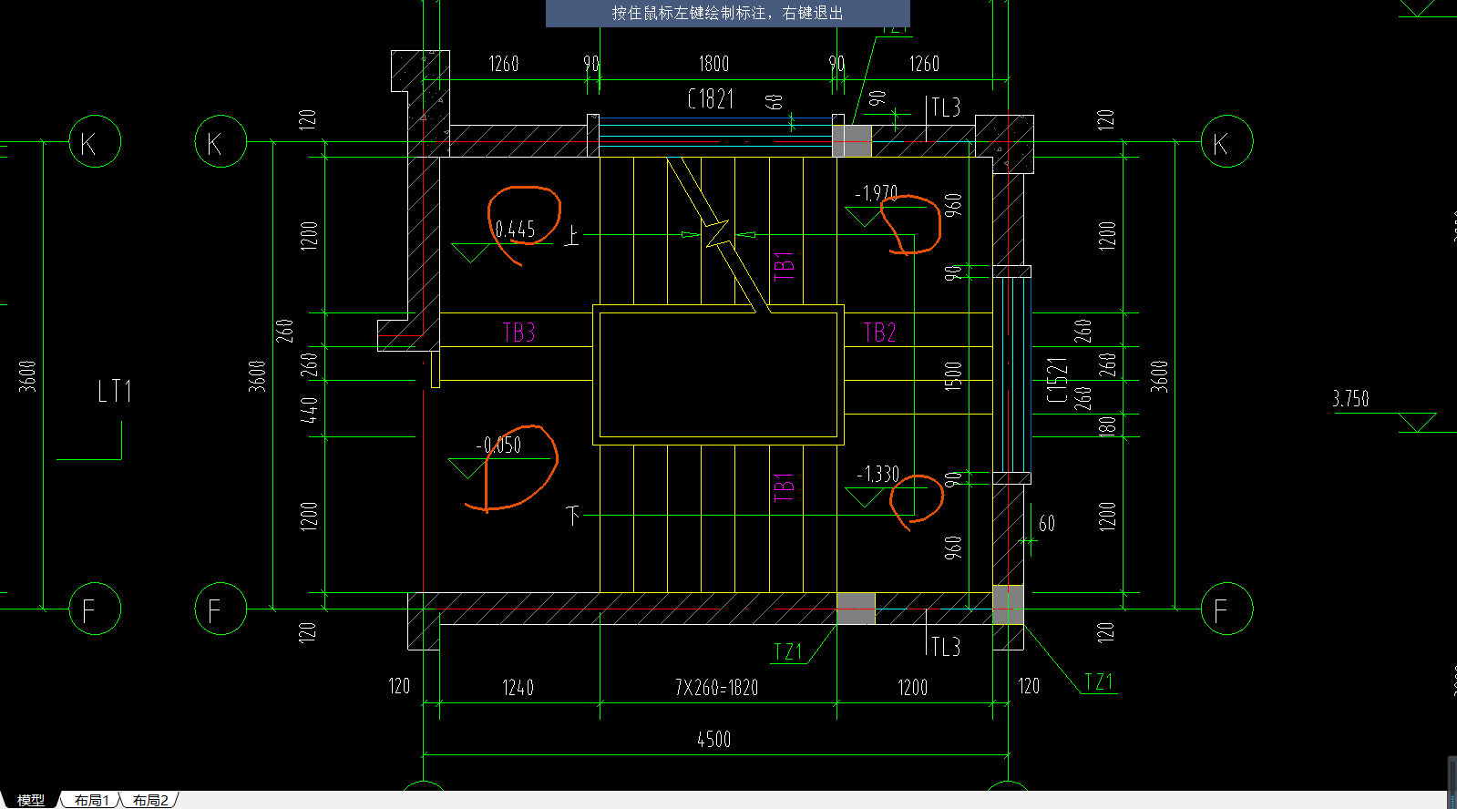Pick the green TZ1 label with underline at bottom right
The height and width of the screenshot is (809, 1457).
point(1099,682)
